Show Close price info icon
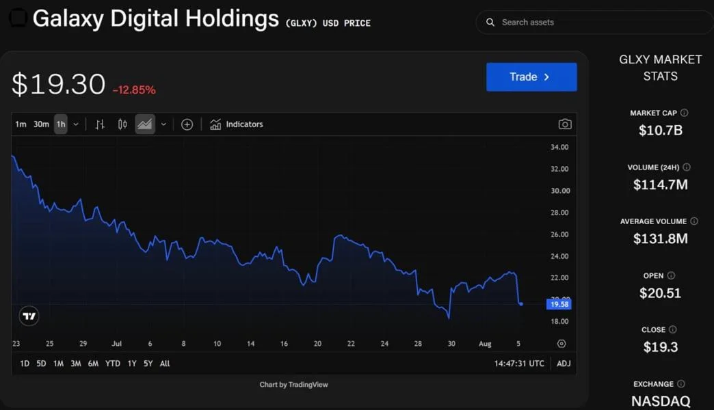 [x=672, y=329]
